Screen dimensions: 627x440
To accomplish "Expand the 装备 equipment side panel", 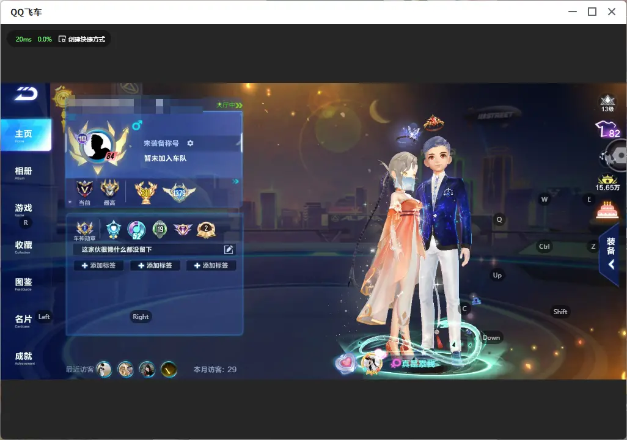I will 610,253.
